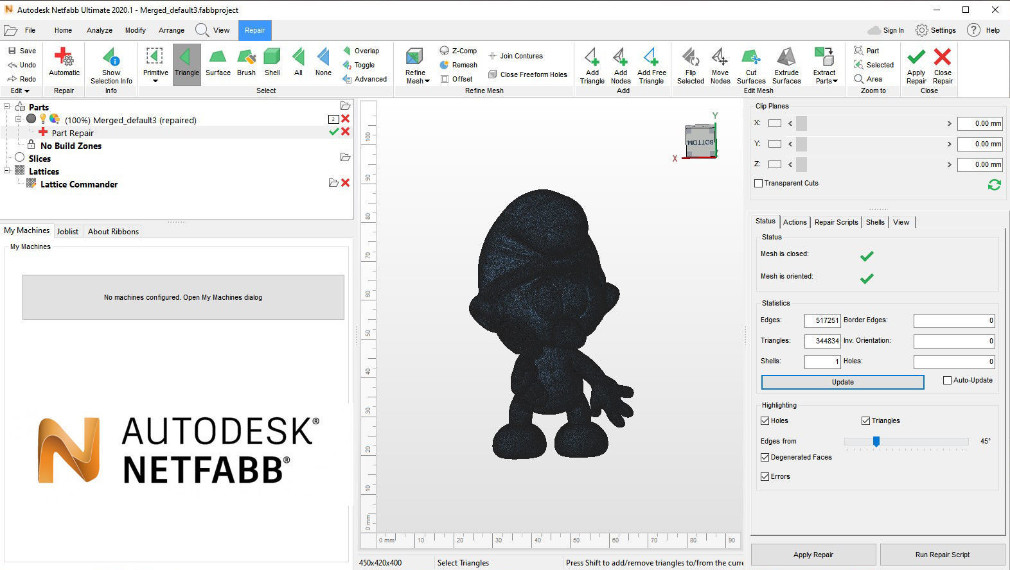
Task: Open Advanced selection options
Action: tap(364, 79)
